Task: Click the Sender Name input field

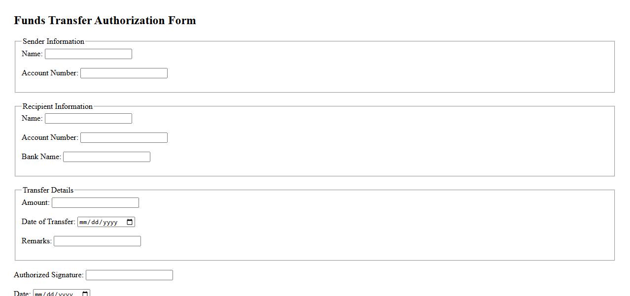Action: pyautogui.click(x=88, y=54)
